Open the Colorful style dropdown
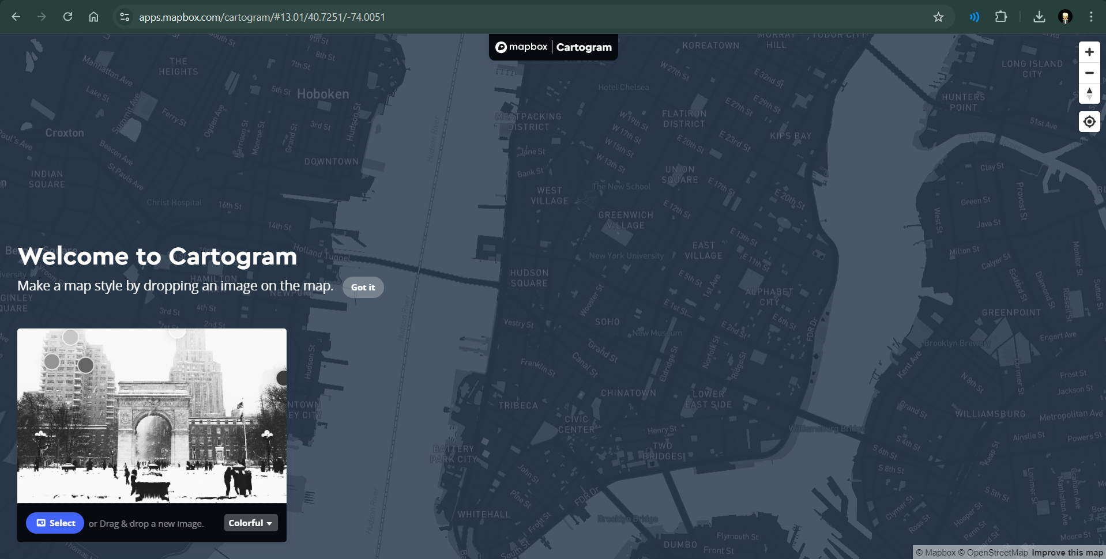Viewport: 1106px width, 559px height. pos(250,523)
